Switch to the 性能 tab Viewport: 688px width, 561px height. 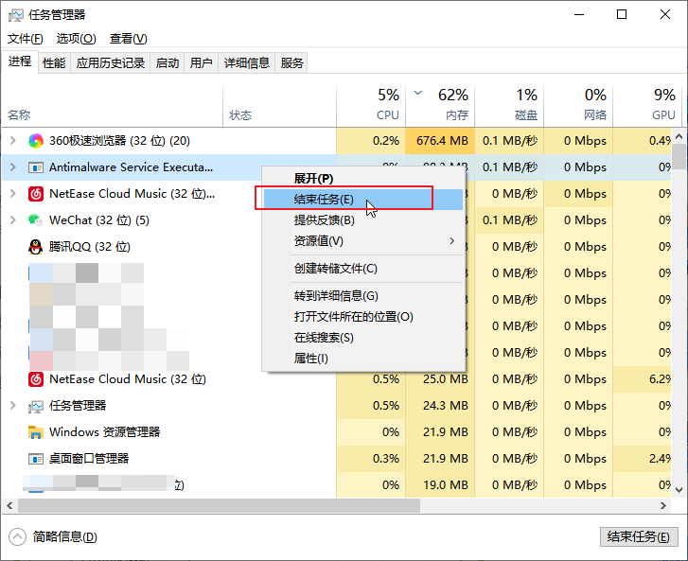[x=54, y=63]
